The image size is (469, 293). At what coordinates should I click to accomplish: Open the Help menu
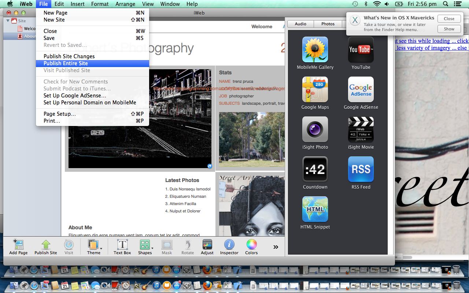pos(192,4)
